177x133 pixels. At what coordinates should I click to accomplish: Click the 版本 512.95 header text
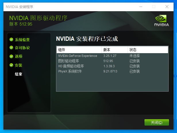(x=21, y=24)
